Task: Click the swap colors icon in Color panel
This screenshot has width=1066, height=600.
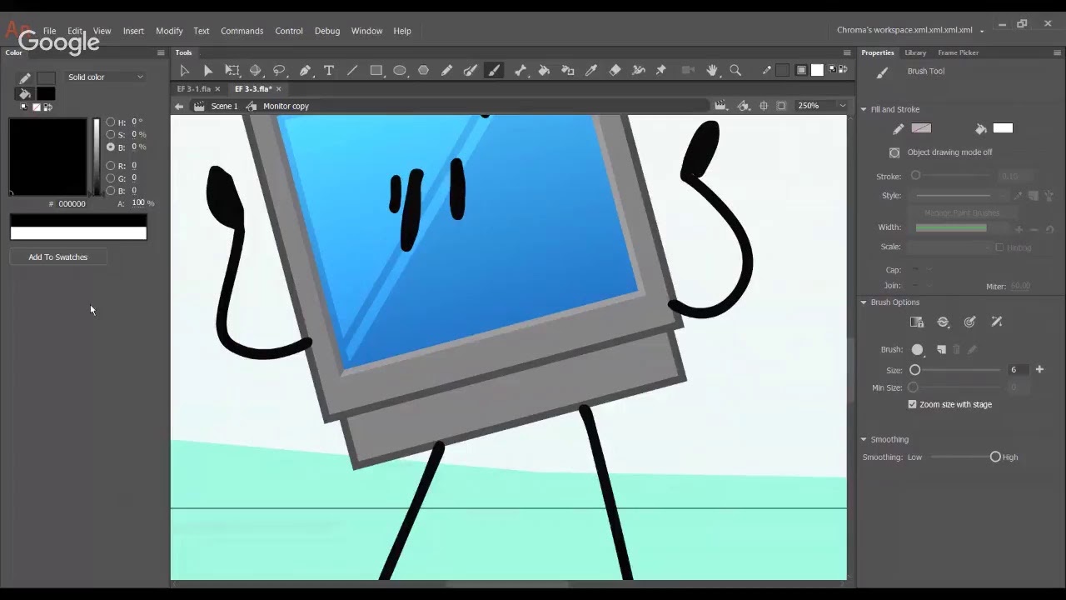Action: pos(48,107)
